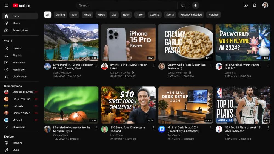The height and width of the screenshot is (154, 274).
Task: Play the Palworld Worth Playing thumbnail
Action: [243, 42]
